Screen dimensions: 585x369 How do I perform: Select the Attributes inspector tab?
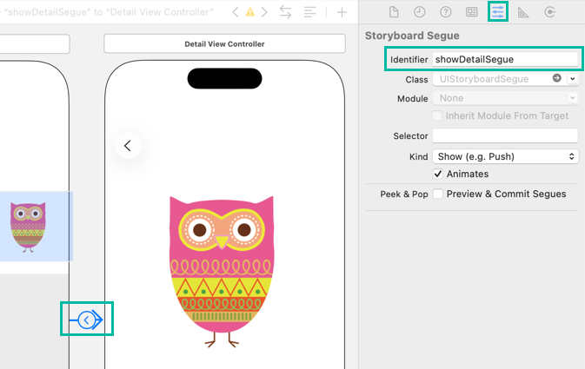pyautogui.click(x=498, y=12)
